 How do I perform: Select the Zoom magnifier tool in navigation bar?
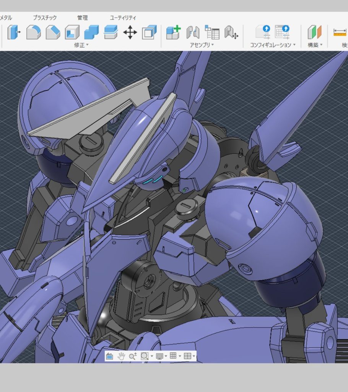coord(133,356)
